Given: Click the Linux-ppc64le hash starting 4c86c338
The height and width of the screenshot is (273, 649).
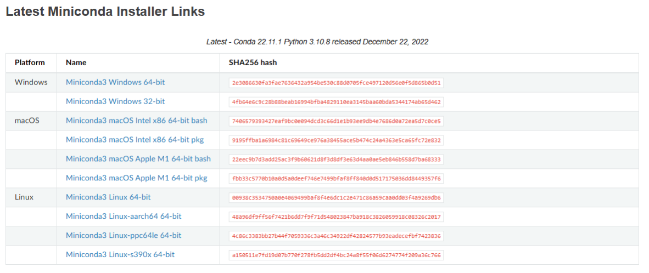Looking at the screenshot, I should coord(337,236).
